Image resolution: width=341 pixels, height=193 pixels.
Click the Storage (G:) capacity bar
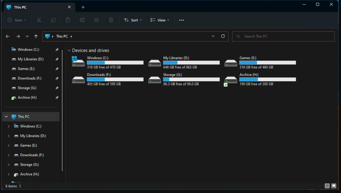191,79
